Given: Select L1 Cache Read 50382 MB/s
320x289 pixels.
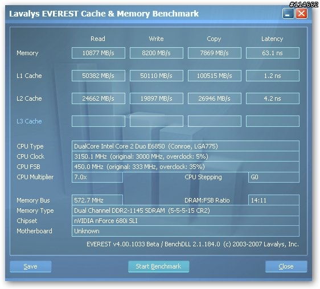Looking at the screenshot, I should [x=99, y=76].
